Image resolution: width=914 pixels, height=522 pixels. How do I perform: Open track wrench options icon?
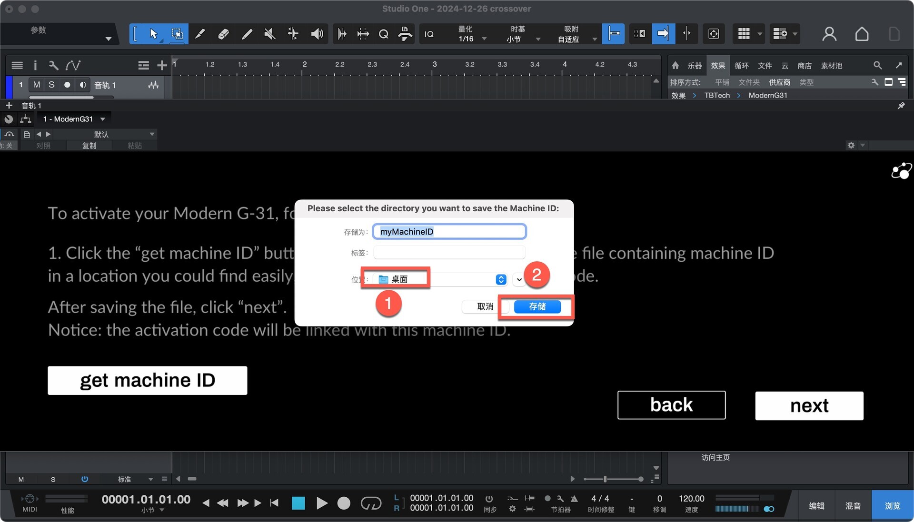coord(53,65)
